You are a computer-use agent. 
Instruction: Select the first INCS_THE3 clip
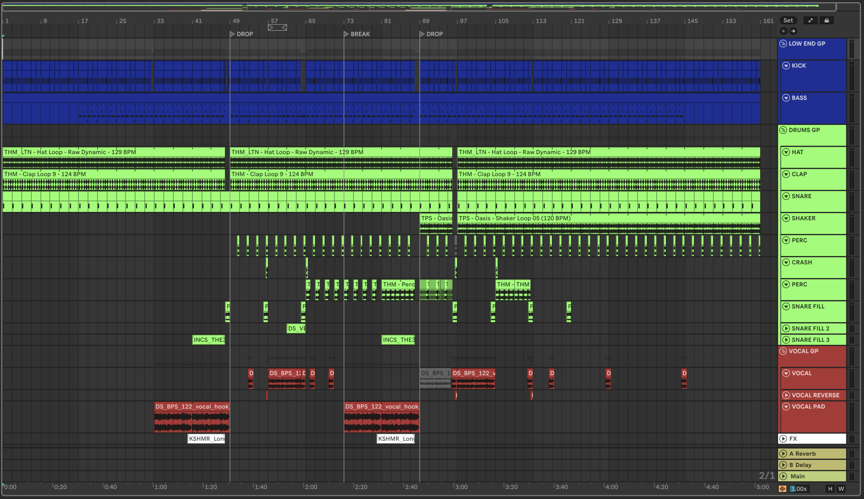click(208, 340)
